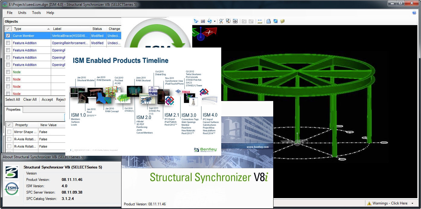Screen dimensions: 421x209
Task: Click the ISM 4.0 label on timeline
Action: 210,115
